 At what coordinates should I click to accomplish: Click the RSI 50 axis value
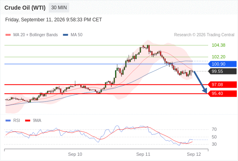[x=214, y=137]
